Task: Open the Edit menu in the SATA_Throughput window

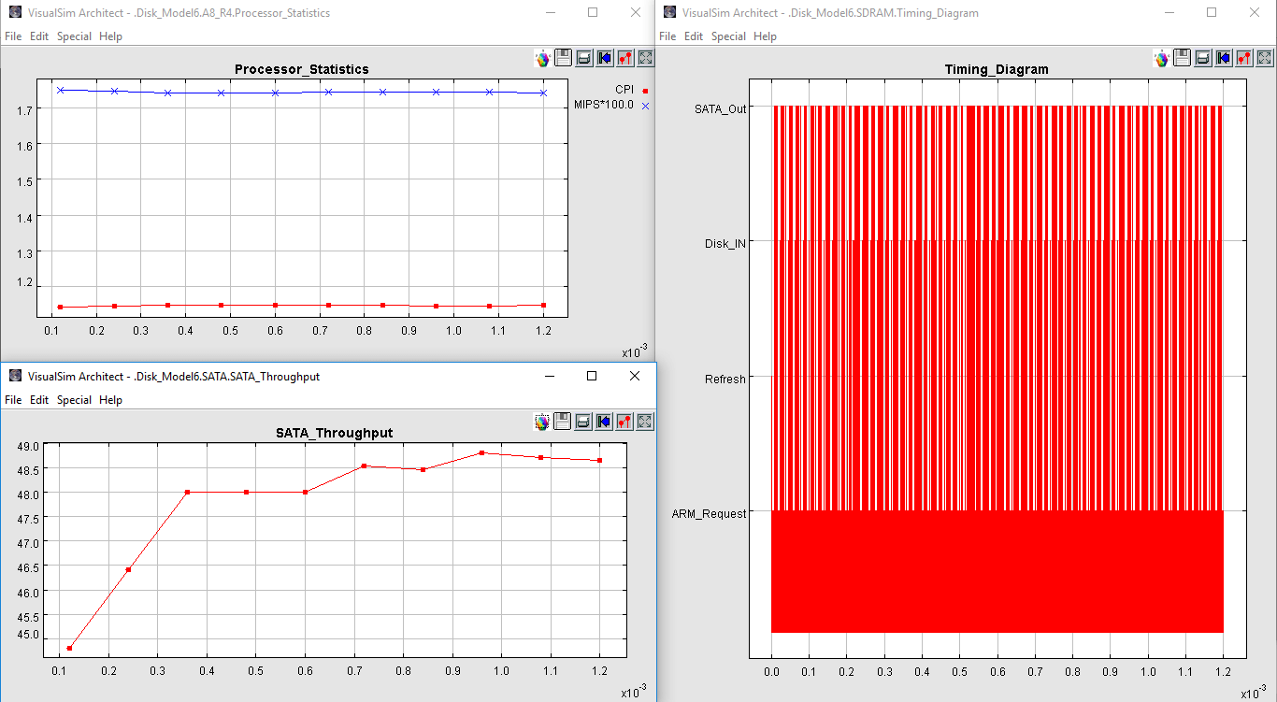Action: (39, 400)
